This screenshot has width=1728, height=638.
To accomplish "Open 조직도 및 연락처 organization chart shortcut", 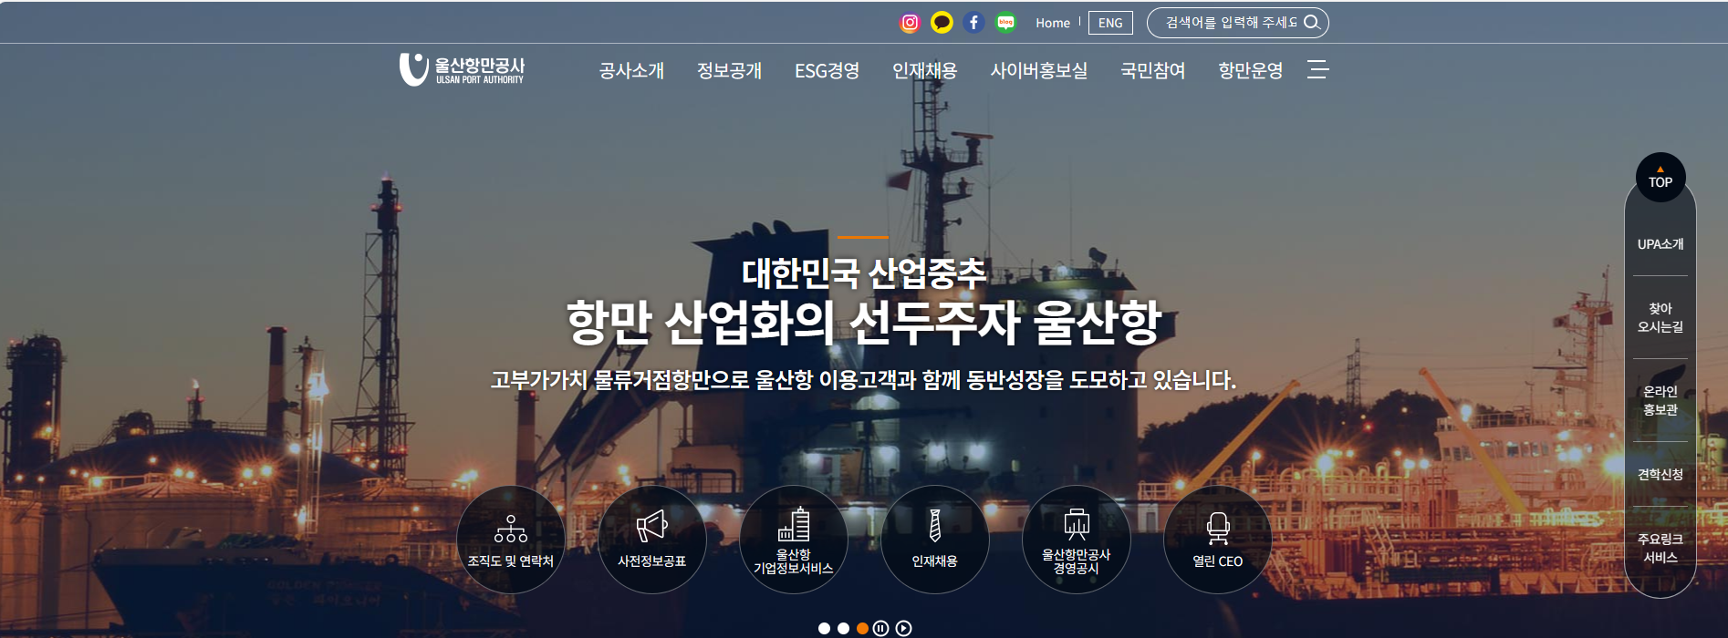I will 511,540.
